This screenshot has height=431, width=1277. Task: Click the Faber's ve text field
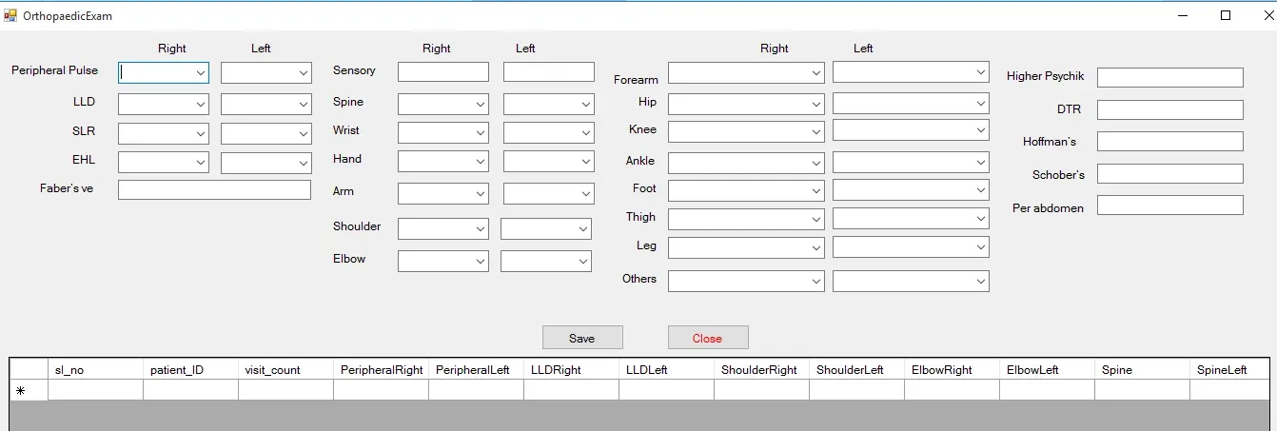point(214,189)
